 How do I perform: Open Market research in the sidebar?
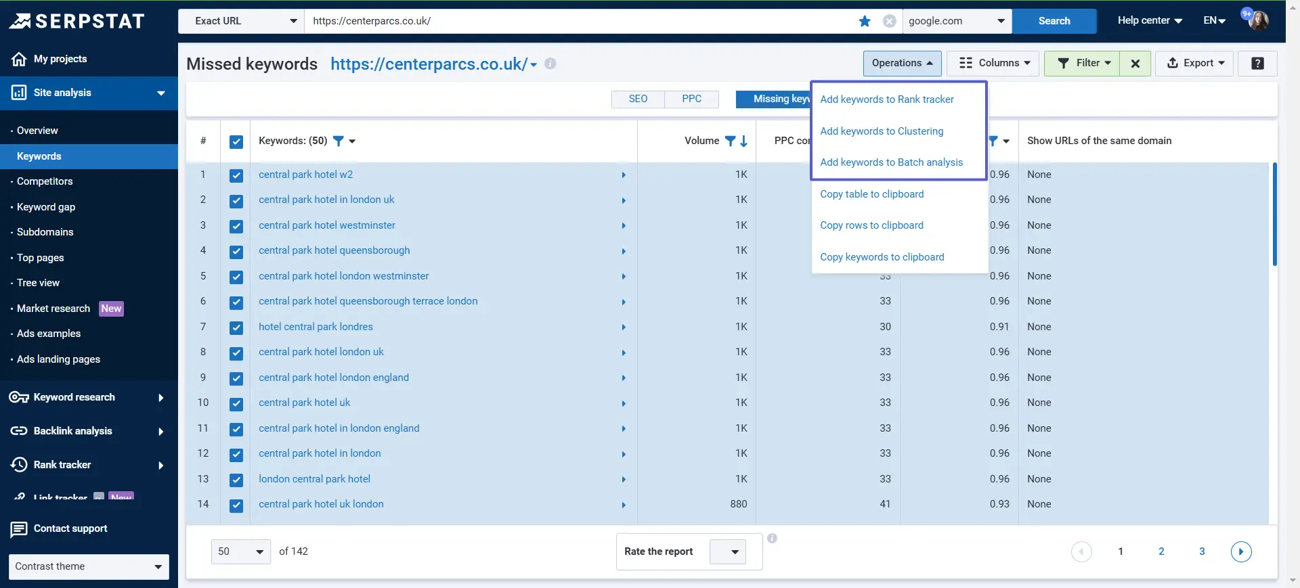pyautogui.click(x=53, y=309)
